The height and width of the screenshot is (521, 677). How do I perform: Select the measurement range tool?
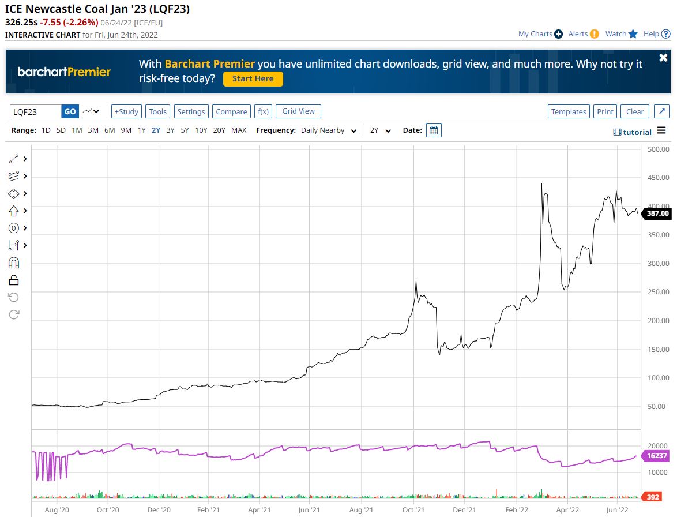coord(14,245)
